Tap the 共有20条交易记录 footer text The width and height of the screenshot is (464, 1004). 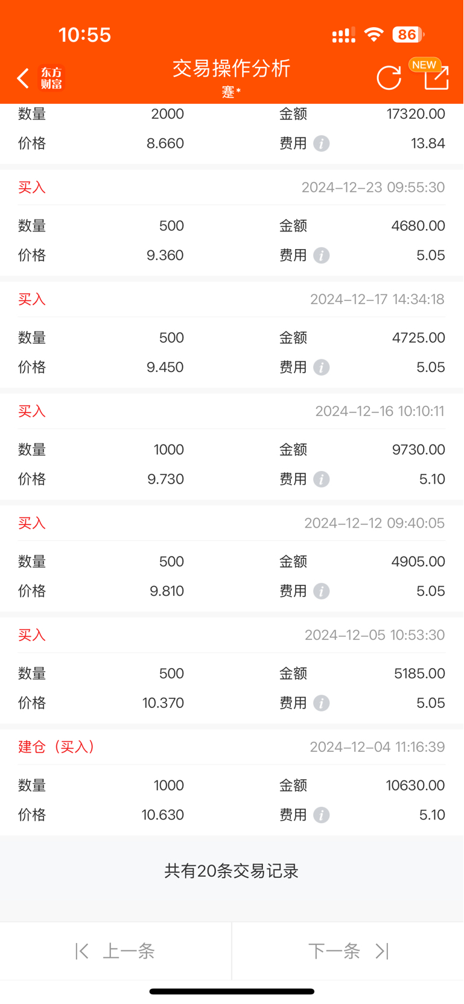(232, 871)
